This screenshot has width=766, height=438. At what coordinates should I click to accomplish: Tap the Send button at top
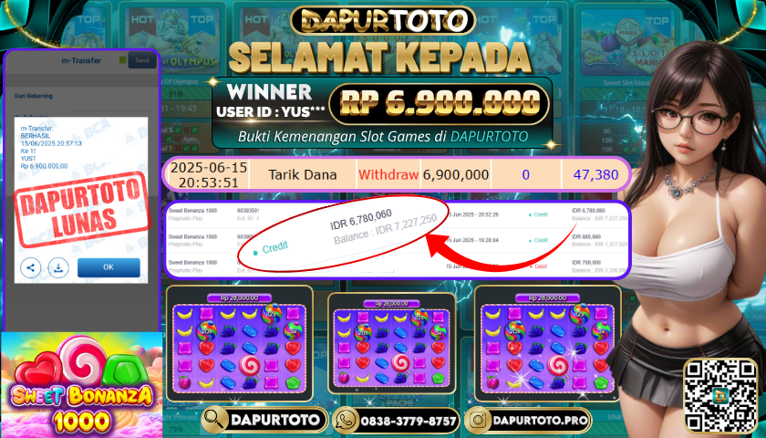point(142,60)
